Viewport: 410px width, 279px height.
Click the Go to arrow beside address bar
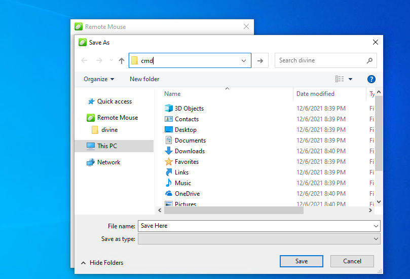click(x=260, y=61)
